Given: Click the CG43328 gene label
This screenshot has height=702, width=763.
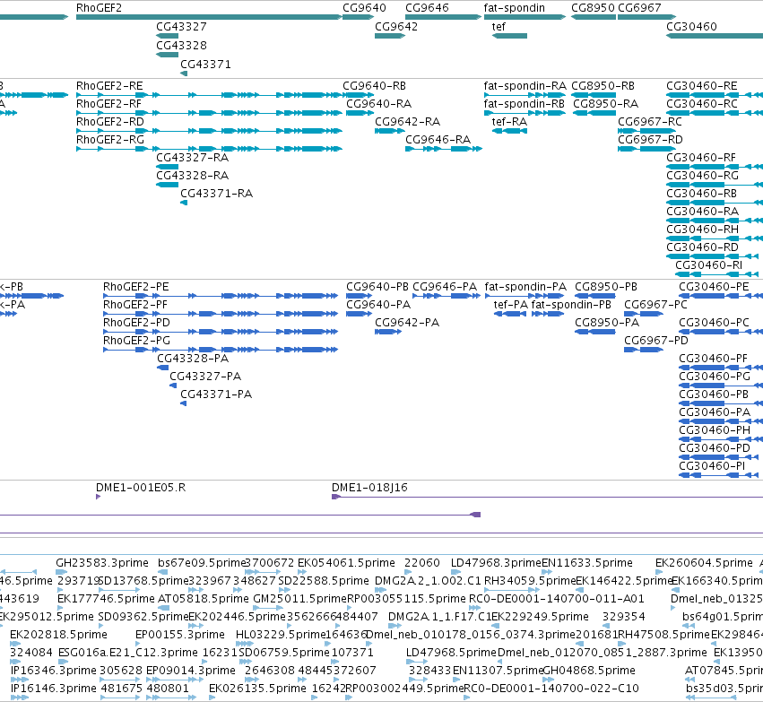Looking at the screenshot, I should click(181, 45).
